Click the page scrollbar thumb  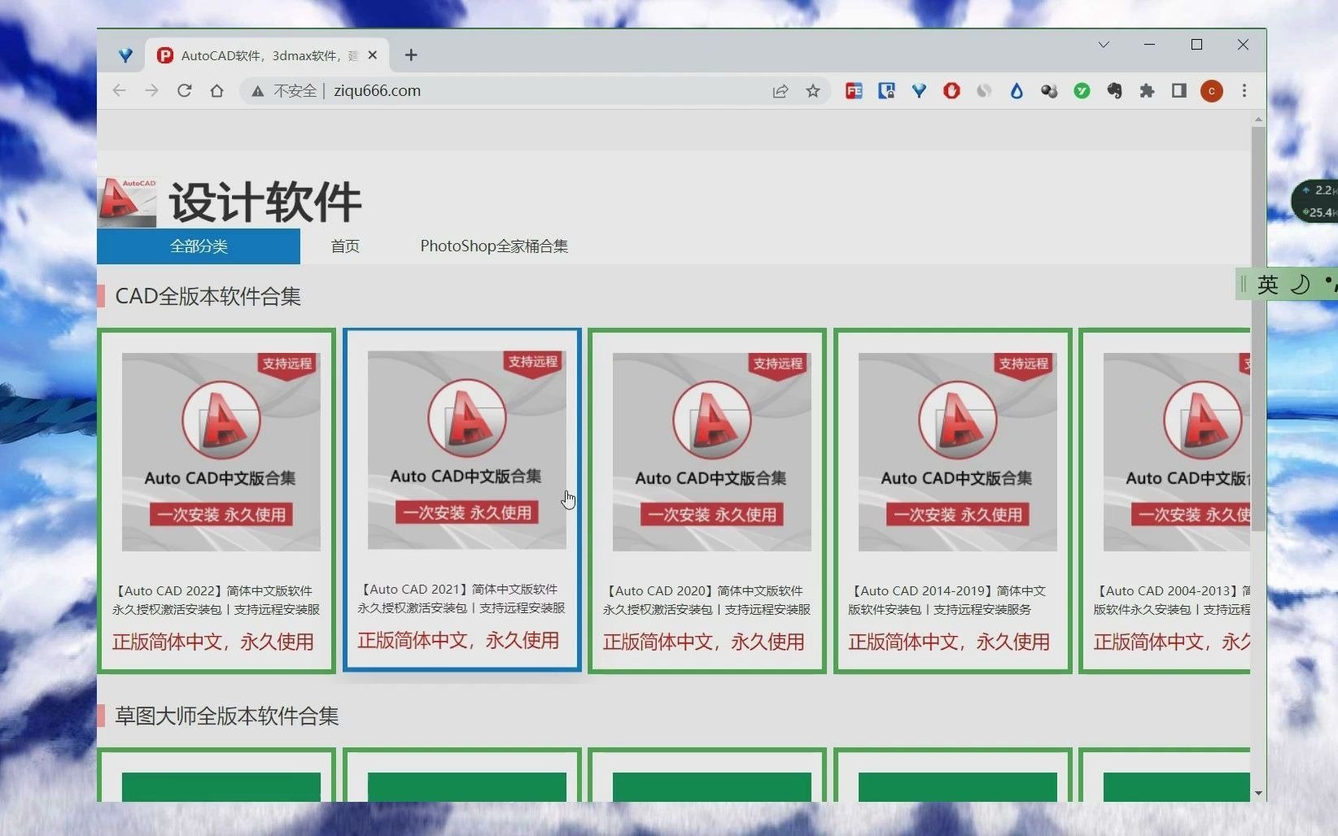click(1258, 329)
